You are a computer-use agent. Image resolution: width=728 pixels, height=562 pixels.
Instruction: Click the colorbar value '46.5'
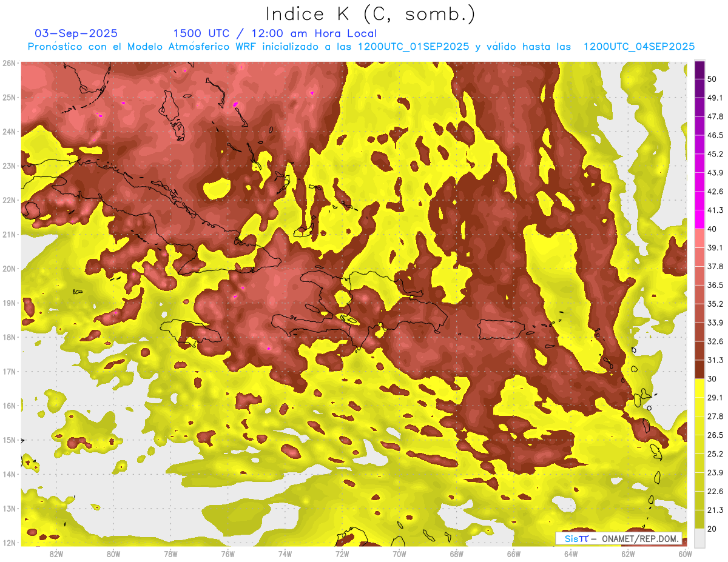click(715, 135)
